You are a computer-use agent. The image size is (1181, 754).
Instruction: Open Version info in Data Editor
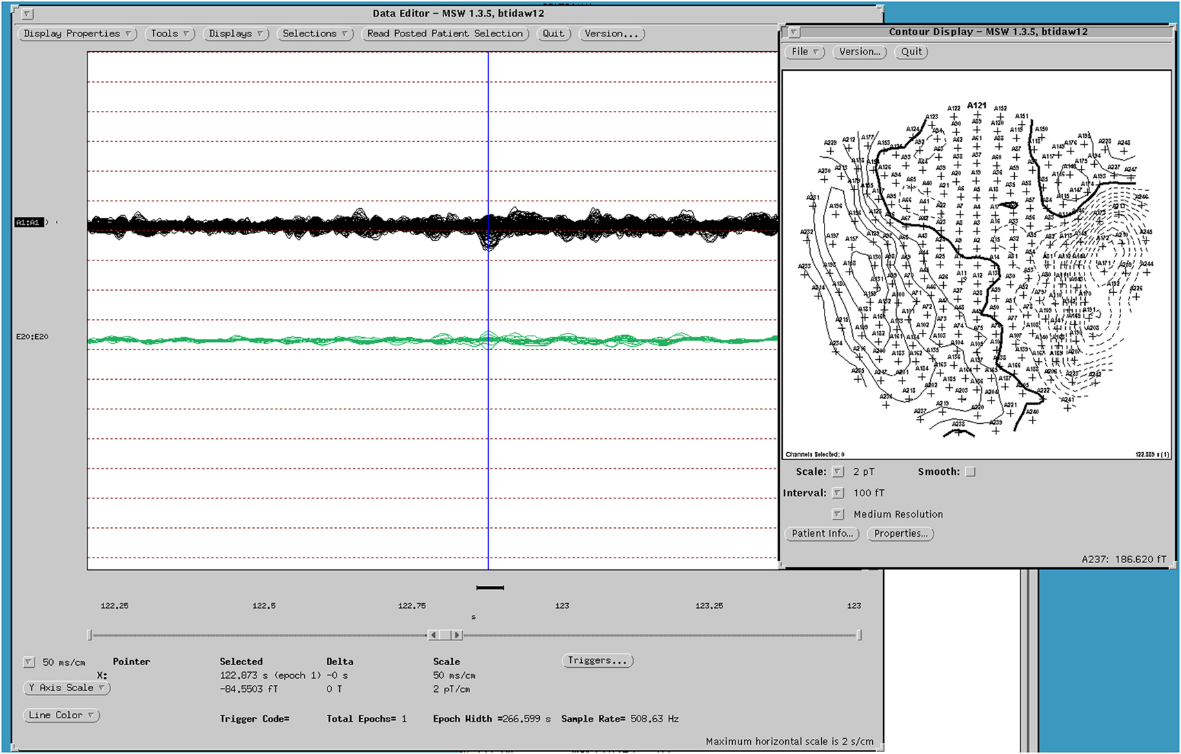612,34
